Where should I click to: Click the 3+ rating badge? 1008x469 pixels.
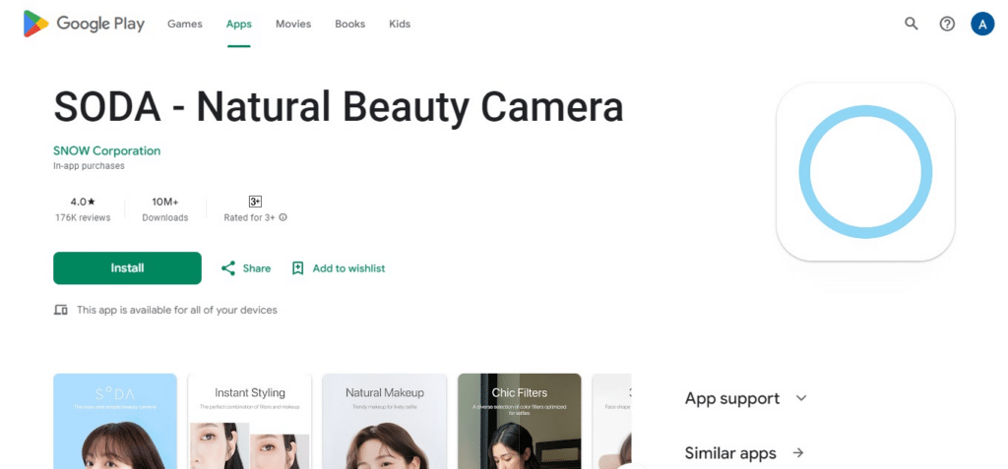tap(255, 202)
